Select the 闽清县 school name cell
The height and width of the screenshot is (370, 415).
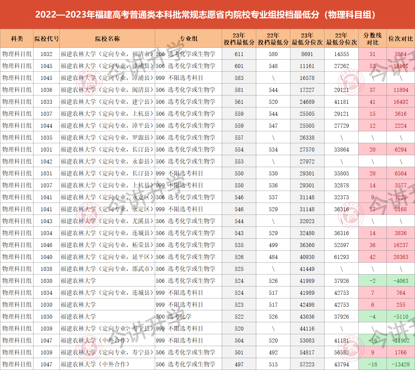[107, 90]
